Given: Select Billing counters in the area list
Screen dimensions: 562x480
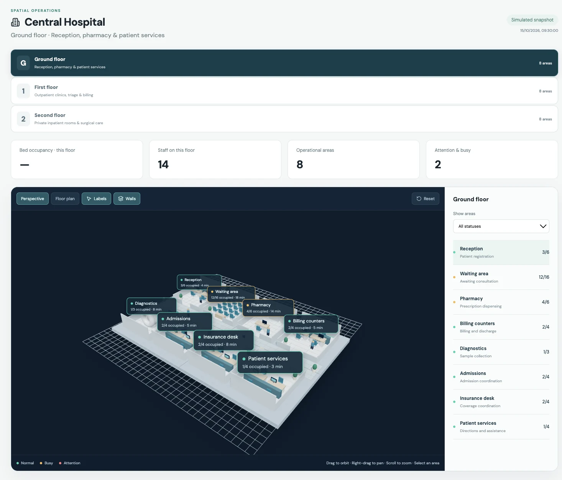Looking at the screenshot, I should [x=501, y=327].
